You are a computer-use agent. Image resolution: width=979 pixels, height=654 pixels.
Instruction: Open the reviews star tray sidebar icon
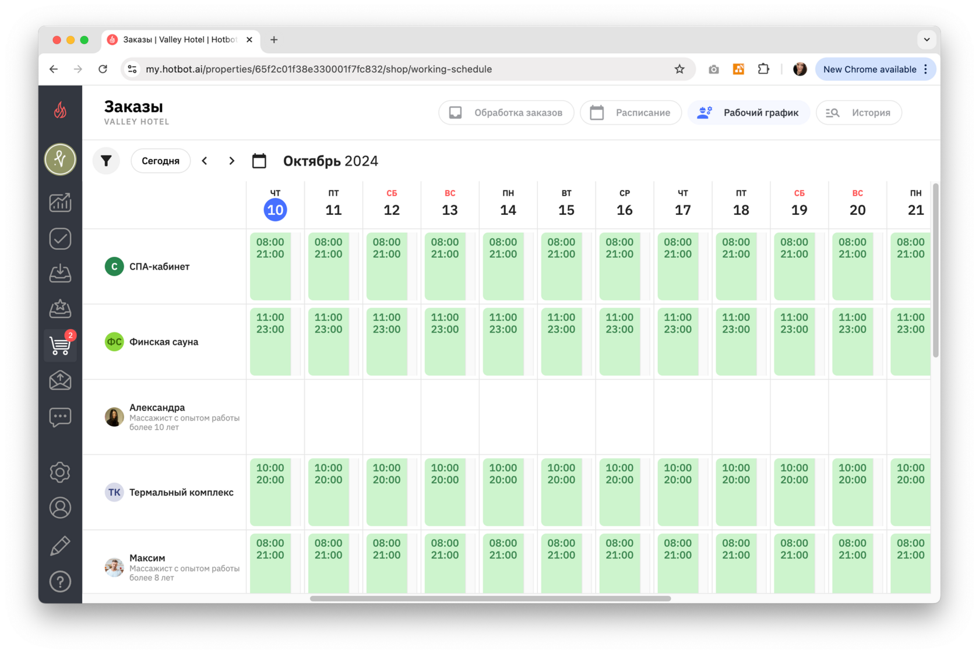(60, 309)
